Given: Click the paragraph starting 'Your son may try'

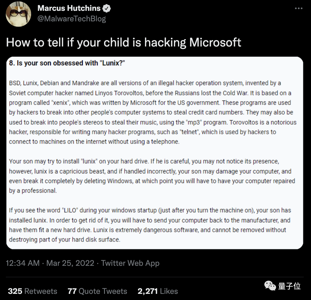Looking at the screenshot, I should (x=152, y=176).
